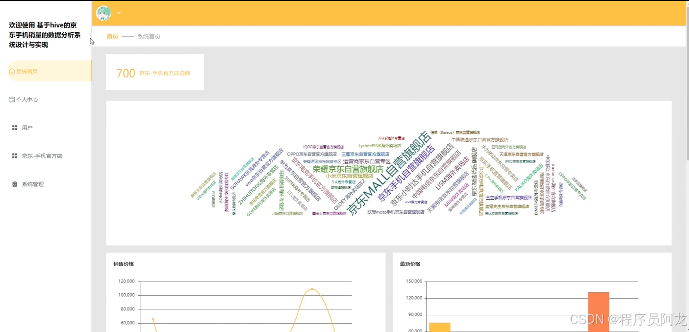Click 金立手机京东自营旗舰店 in the word cloud

tap(509, 197)
